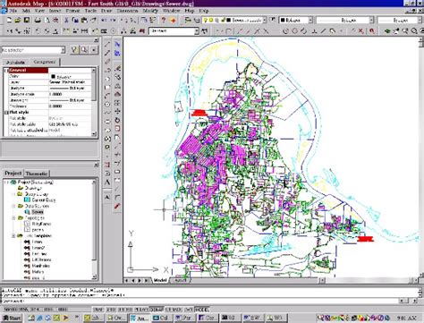Viewport: 424px width, 323px height.
Task: Click the Paste clipboard icon
Action: 84,20
